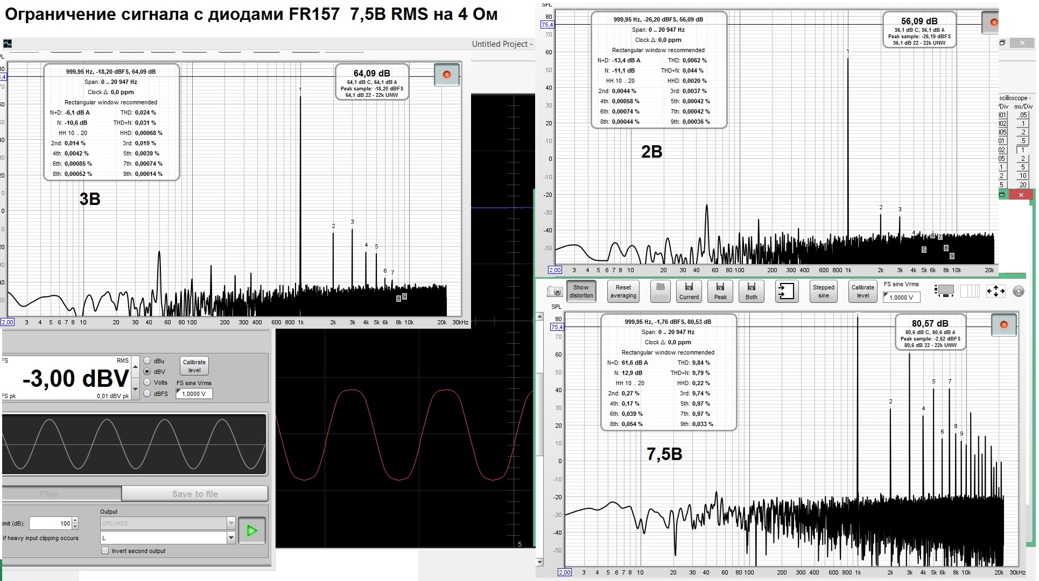Save Current trace with floppy icon
Screen dimensions: 1039x581
coord(689,291)
